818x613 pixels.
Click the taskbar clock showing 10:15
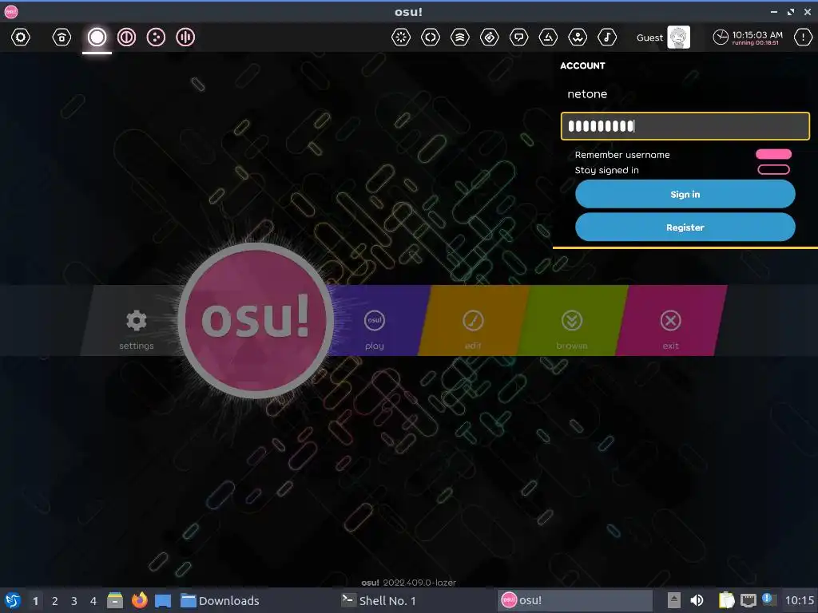[x=800, y=600]
